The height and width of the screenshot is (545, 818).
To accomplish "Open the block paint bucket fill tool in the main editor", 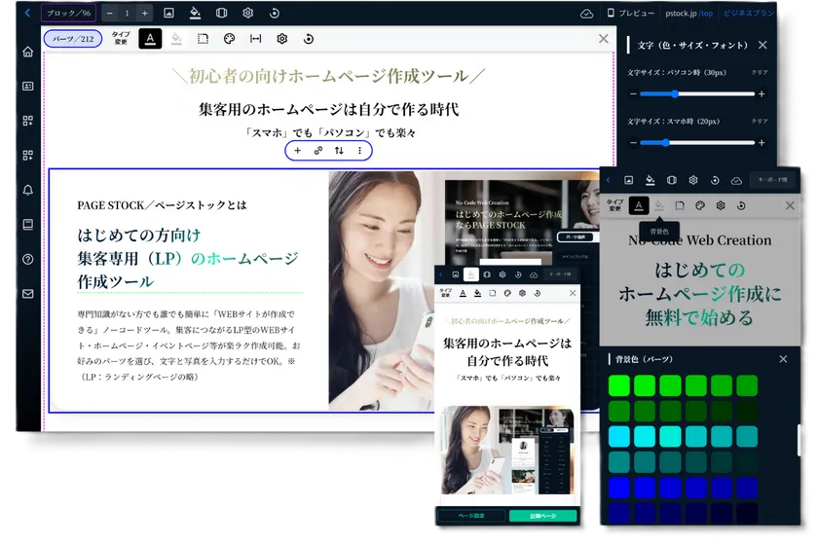I will [195, 13].
